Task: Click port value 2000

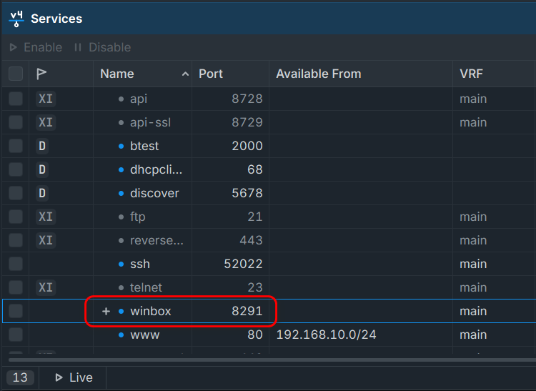Action: [247, 146]
